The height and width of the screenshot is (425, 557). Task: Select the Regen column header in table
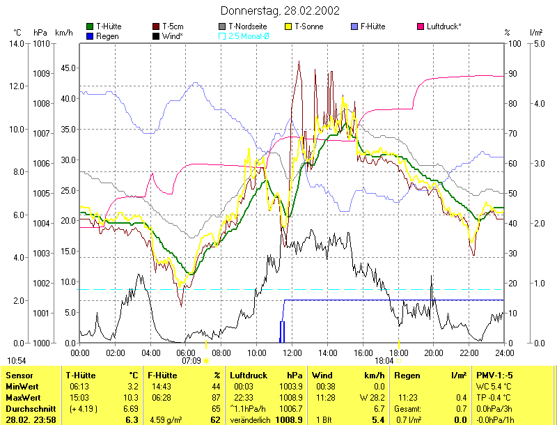click(x=408, y=376)
